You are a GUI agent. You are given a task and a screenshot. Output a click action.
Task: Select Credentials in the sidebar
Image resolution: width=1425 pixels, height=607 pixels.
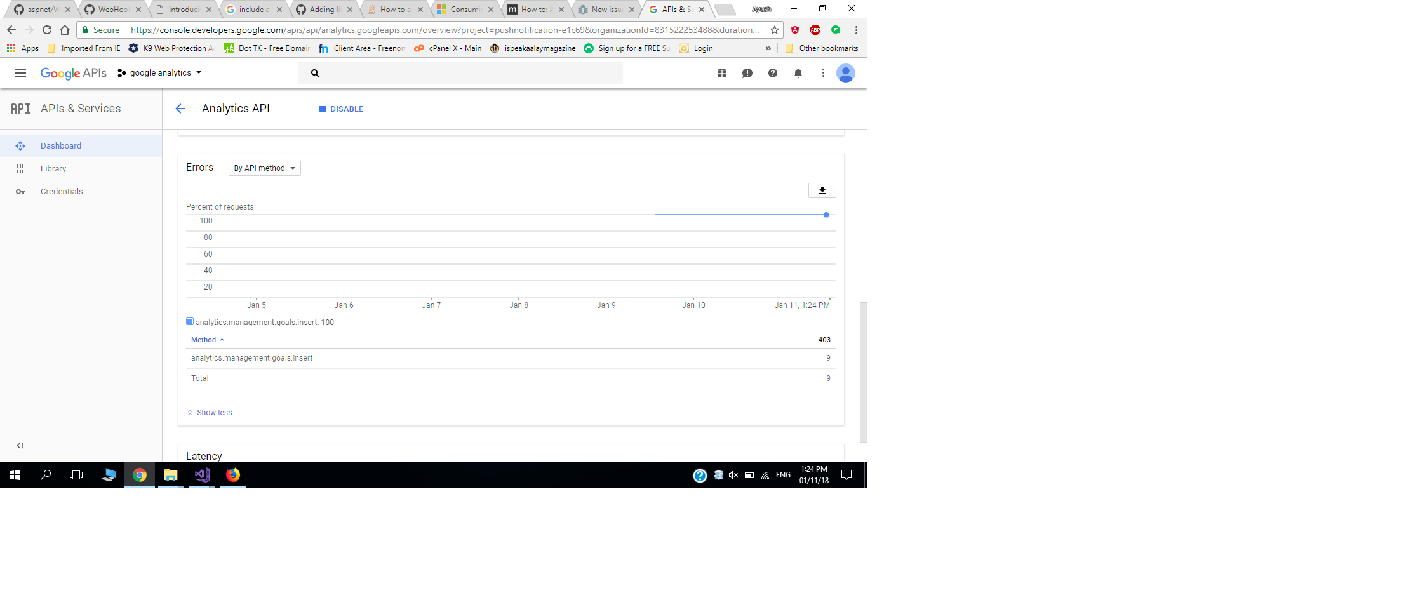(x=62, y=192)
